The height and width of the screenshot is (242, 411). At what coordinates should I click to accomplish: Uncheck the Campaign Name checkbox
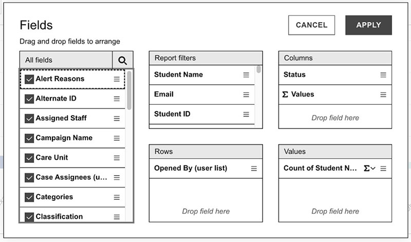[x=29, y=138]
